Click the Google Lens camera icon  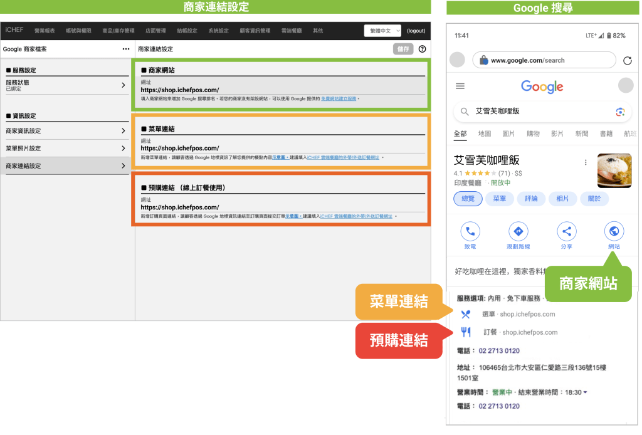click(620, 112)
